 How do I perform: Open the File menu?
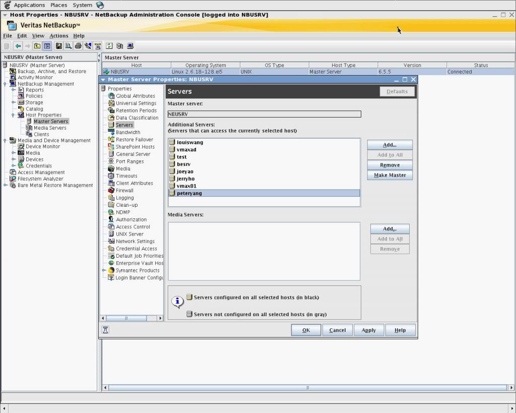8,36
